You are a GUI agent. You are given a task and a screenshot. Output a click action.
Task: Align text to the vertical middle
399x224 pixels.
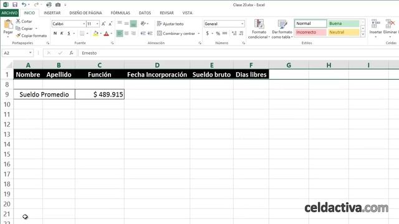(x=127, y=24)
